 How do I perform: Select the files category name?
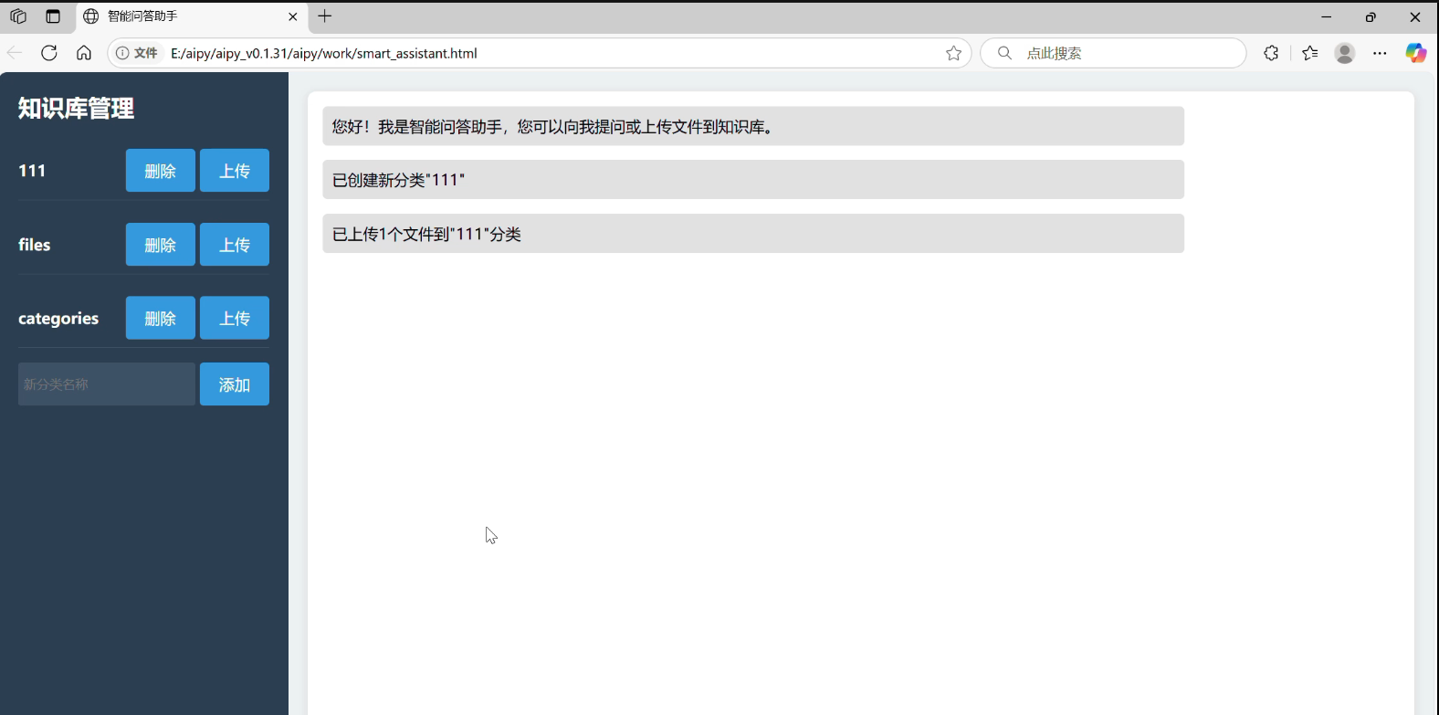[35, 245]
